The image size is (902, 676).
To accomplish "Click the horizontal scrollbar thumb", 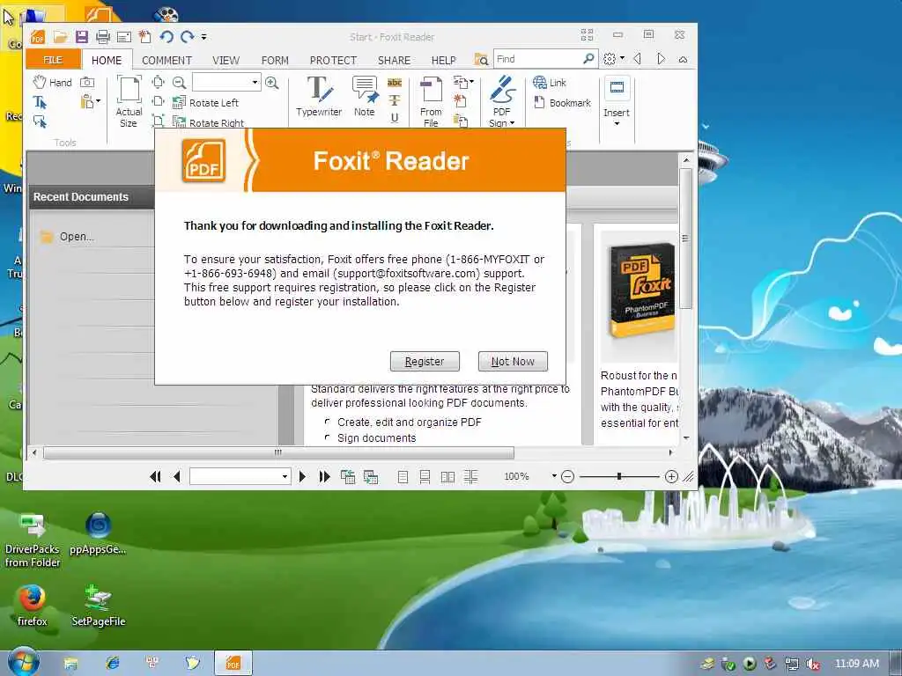I will tap(278, 453).
